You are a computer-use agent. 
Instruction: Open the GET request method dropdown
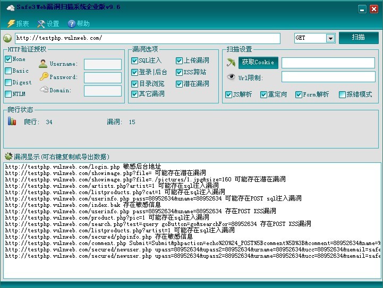(330, 38)
